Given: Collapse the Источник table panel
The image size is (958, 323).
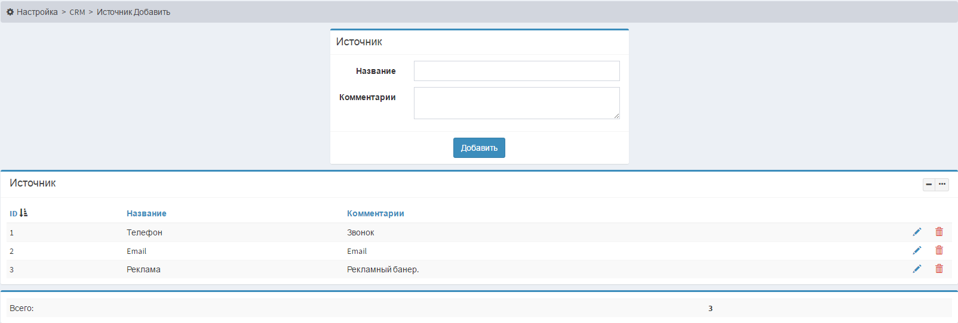Looking at the screenshot, I should (x=929, y=184).
